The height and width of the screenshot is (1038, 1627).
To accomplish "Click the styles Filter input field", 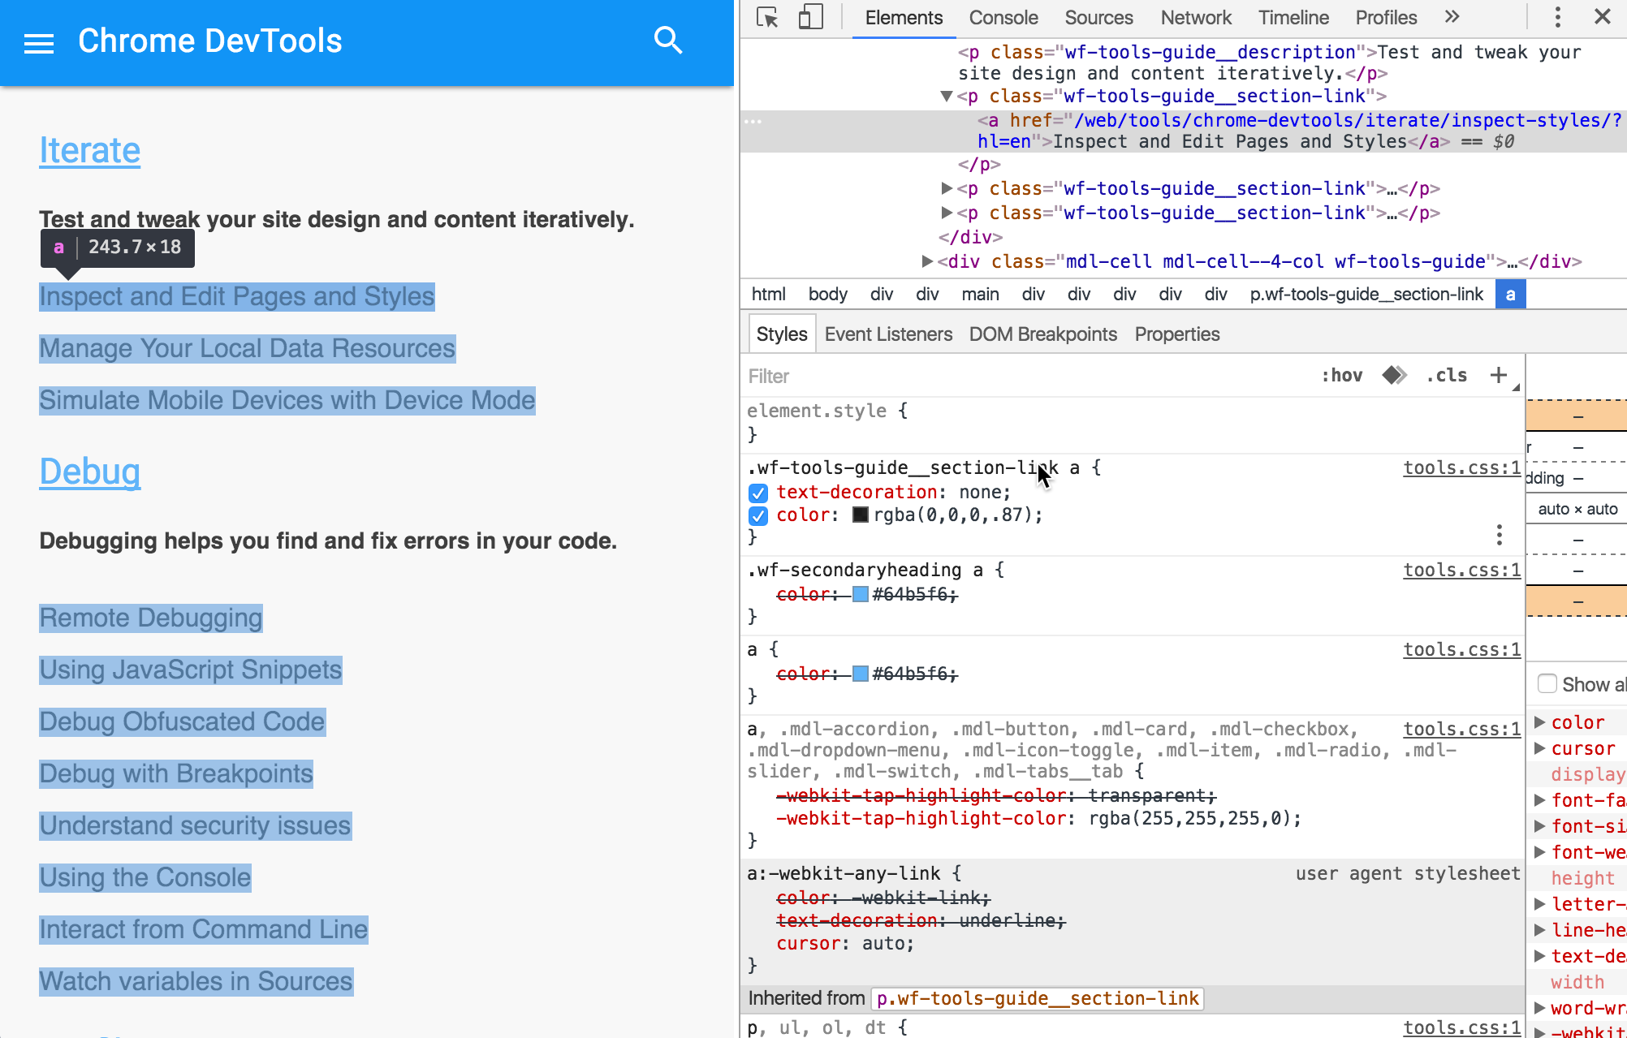I will coord(1027,376).
